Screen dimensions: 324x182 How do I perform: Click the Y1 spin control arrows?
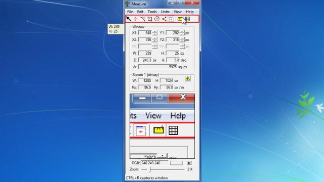(x=182, y=33)
